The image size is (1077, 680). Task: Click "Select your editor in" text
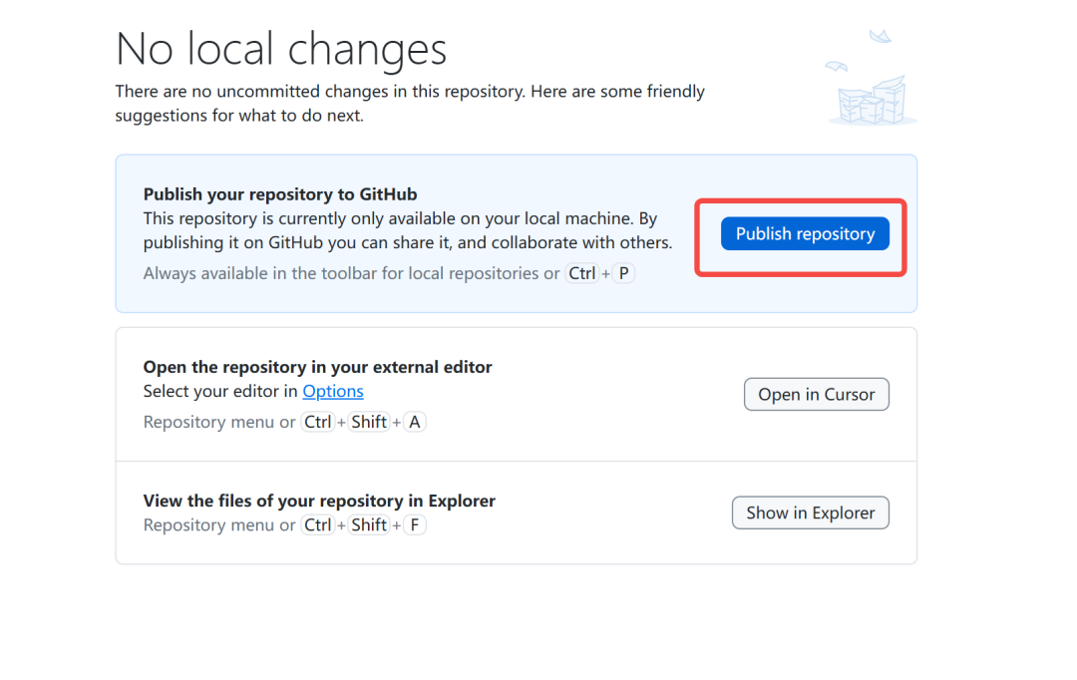coord(220,391)
